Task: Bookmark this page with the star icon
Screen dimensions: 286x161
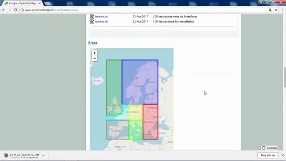Action: tap(276, 10)
